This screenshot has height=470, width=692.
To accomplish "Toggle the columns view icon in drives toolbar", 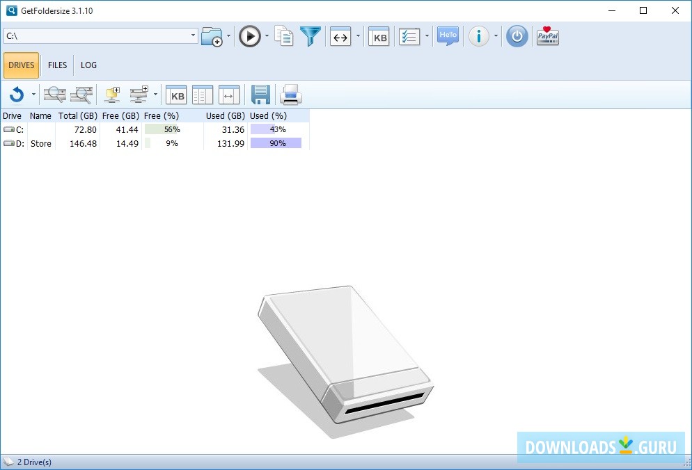I will pyautogui.click(x=203, y=95).
